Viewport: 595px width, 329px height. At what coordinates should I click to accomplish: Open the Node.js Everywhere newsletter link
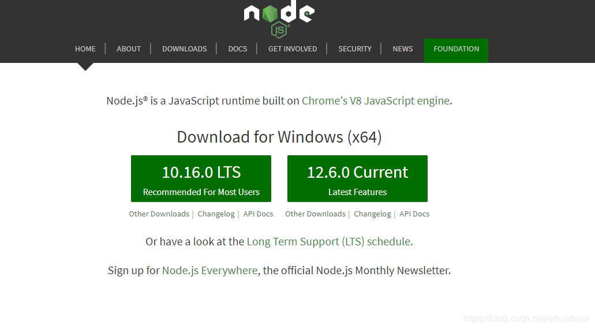pyautogui.click(x=210, y=270)
